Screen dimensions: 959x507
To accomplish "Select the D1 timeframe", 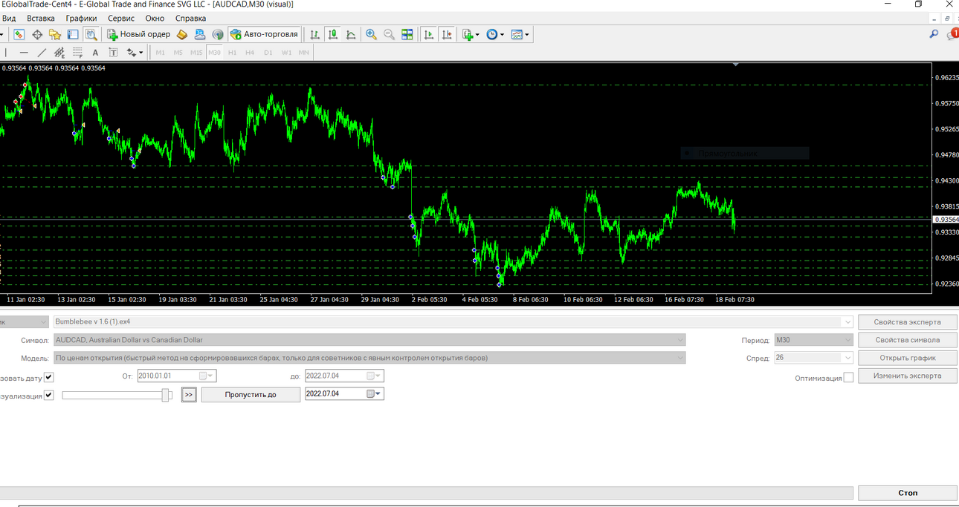I will click(x=268, y=53).
